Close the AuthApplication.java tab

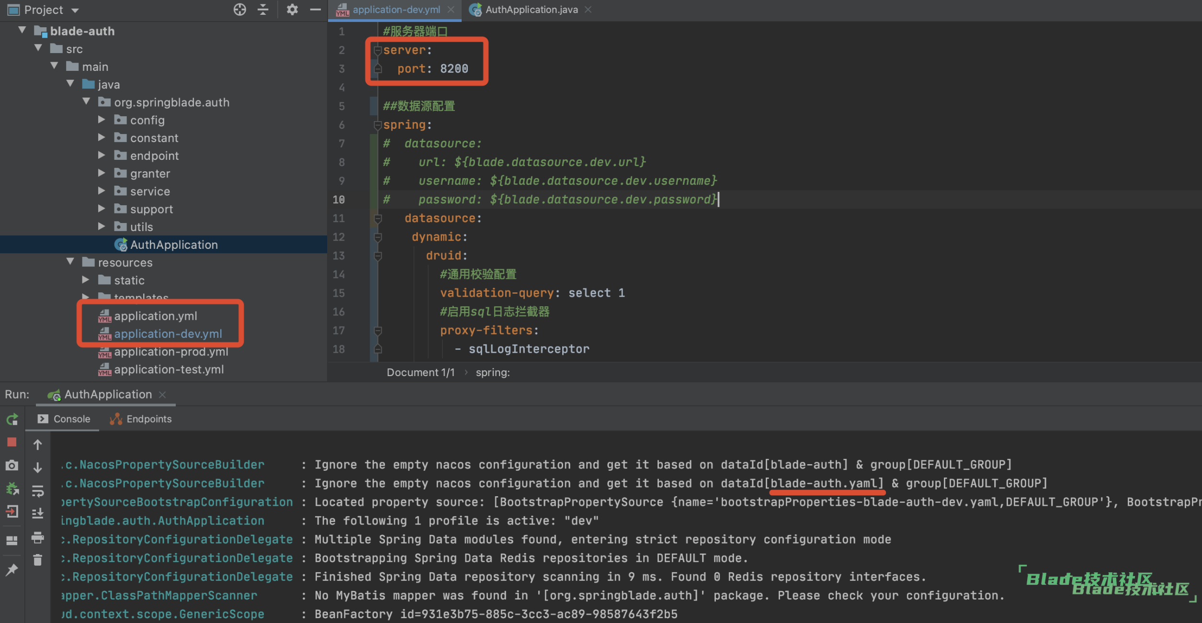click(x=588, y=10)
